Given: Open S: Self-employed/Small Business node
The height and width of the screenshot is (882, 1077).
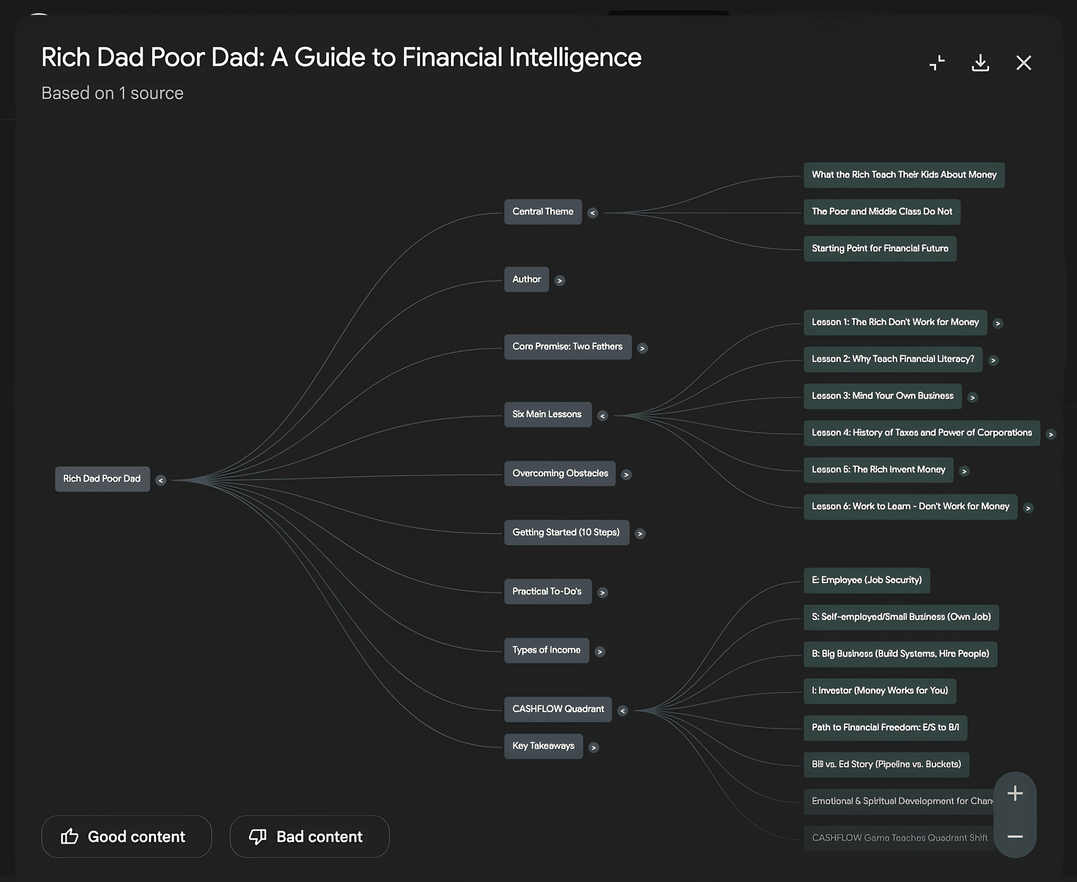Looking at the screenshot, I should pyautogui.click(x=901, y=617).
